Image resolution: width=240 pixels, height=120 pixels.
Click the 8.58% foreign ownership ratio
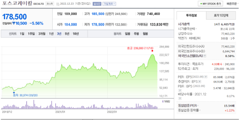point(230,56)
